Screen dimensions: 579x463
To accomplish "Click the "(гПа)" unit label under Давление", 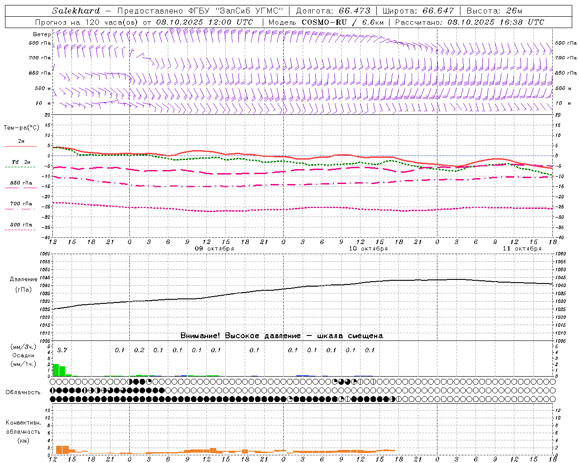I will click(24, 290).
